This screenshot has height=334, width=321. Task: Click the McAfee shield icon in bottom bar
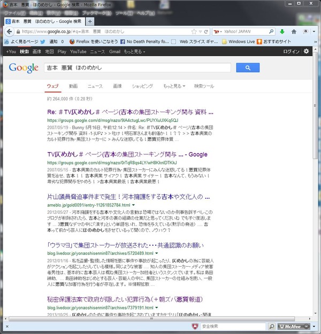[x=195, y=326]
